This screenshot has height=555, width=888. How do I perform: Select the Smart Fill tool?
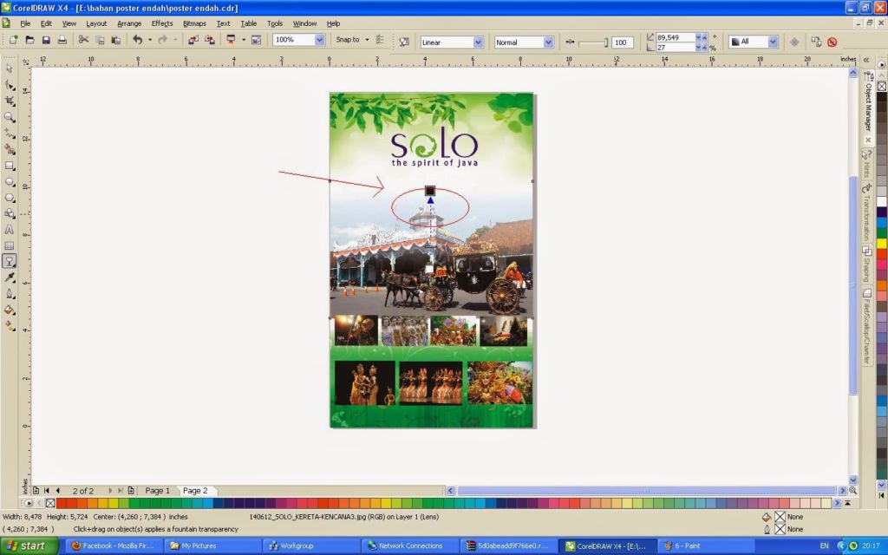pos(10,149)
